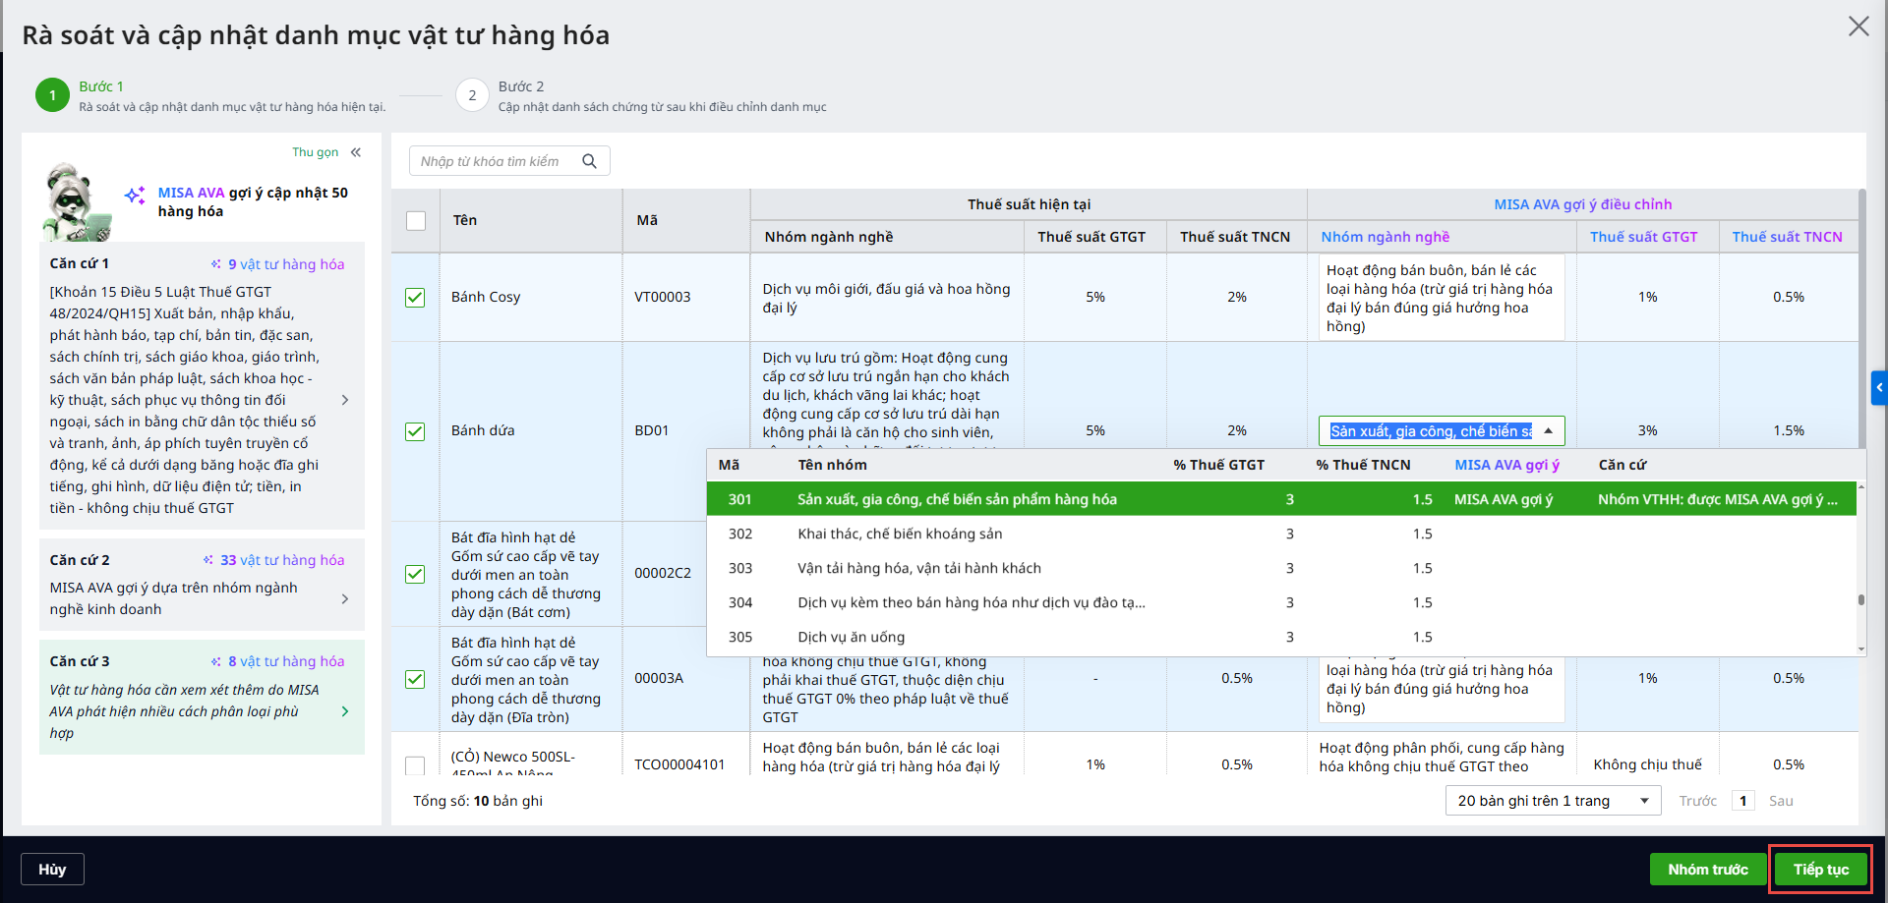Close the Rà soát dialog with X icon
Image resolution: width=1888 pixels, height=903 pixels.
[x=1858, y=27]
